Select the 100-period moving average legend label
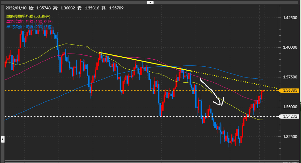Screen dimensions: 301x163 (x=29, y=21)
